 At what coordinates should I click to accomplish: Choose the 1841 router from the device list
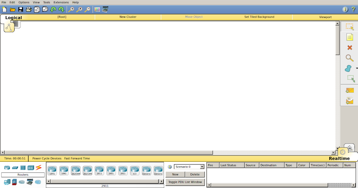pos(52,170)
